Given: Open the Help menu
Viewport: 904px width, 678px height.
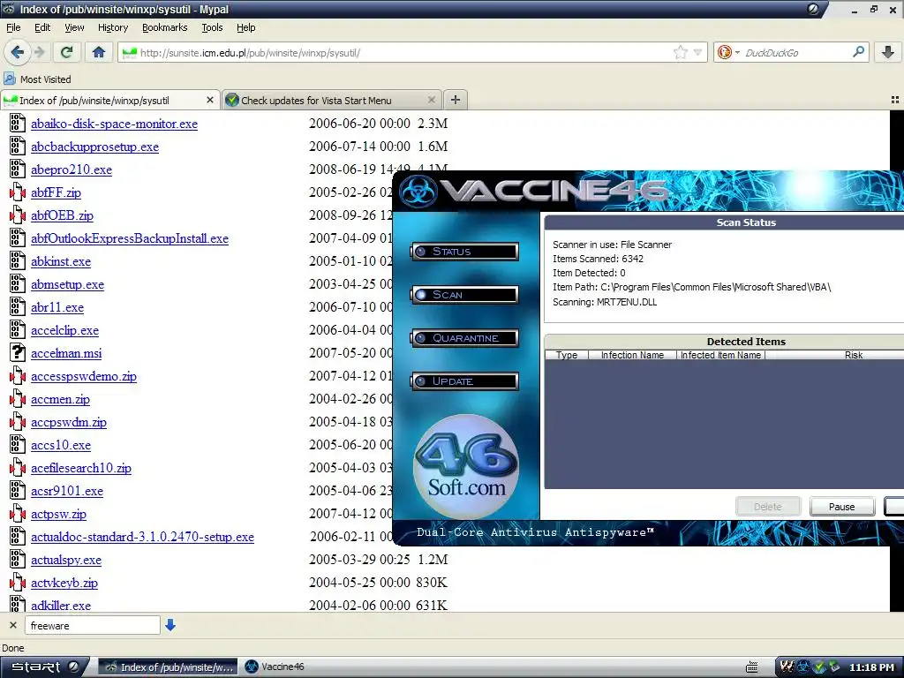Looking at the screenshot, I should point(245,27).
